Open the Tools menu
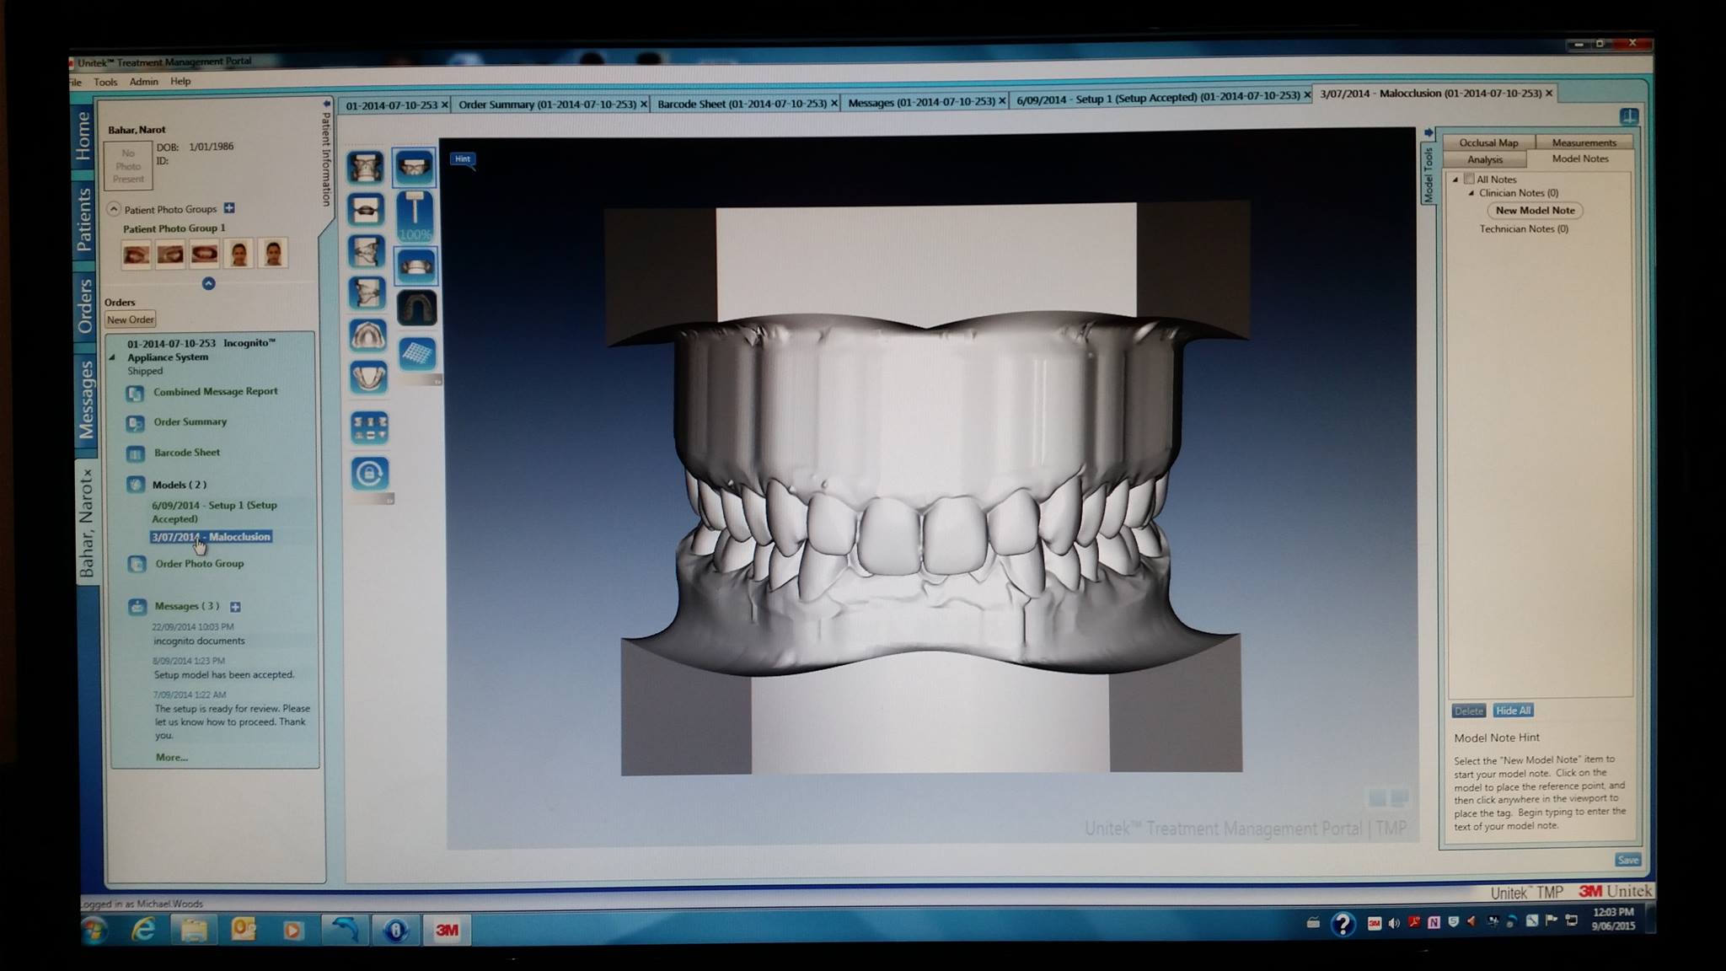Image resolution: width=1726 pixels, height=971 pixels. (105, 82)
